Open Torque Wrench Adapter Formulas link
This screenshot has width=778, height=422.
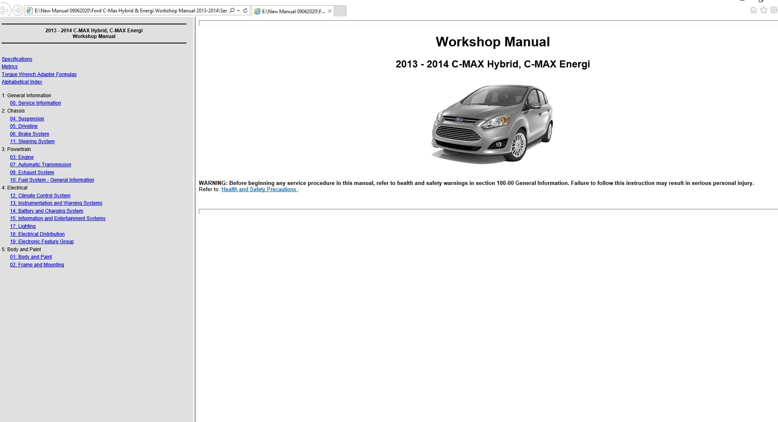(39, 74)
